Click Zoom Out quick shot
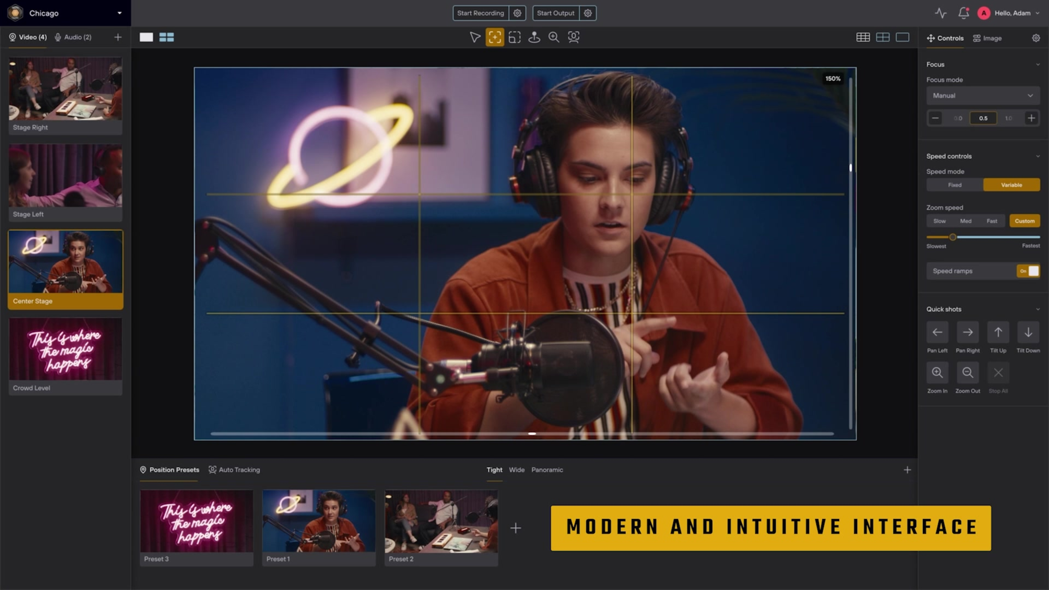Viewport: 1049px width, 590px height. pyautogui.click(x=967, y=373)
